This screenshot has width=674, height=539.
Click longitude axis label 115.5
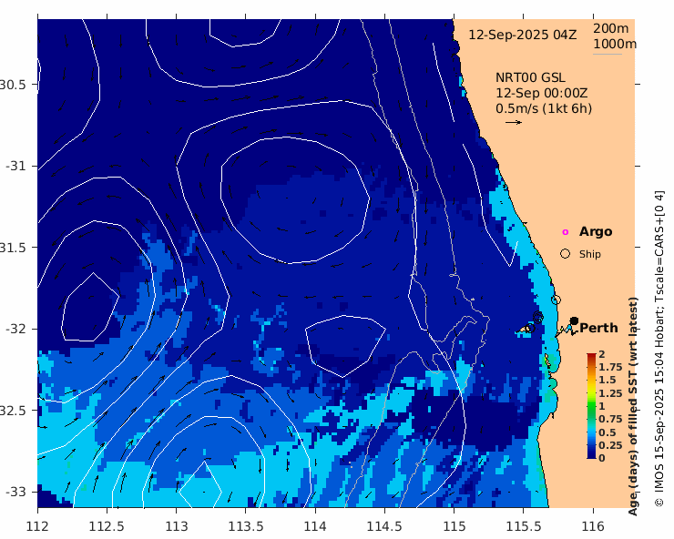523,526
